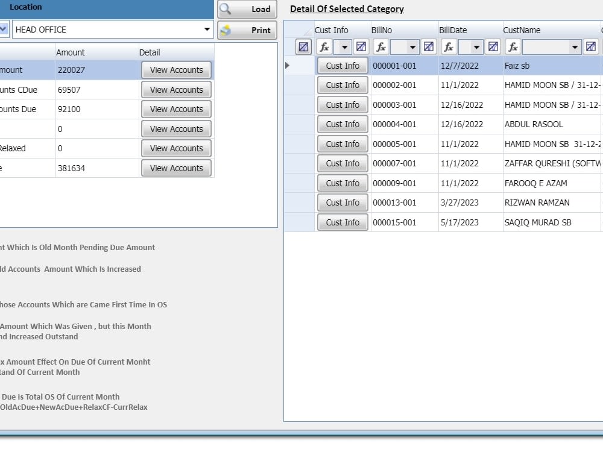Select bill date 12/7/2022 cell
603x452 pixels.
coord(471,66)
